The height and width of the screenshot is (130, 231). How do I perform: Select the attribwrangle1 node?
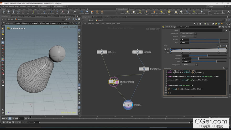(114, 82)
